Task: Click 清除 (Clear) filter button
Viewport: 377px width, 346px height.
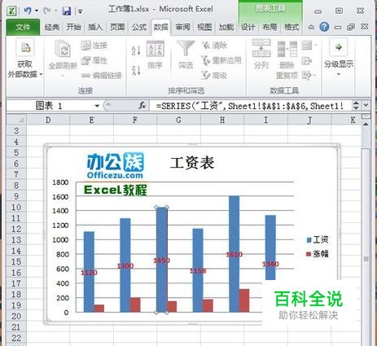Action: click(215, 46)
